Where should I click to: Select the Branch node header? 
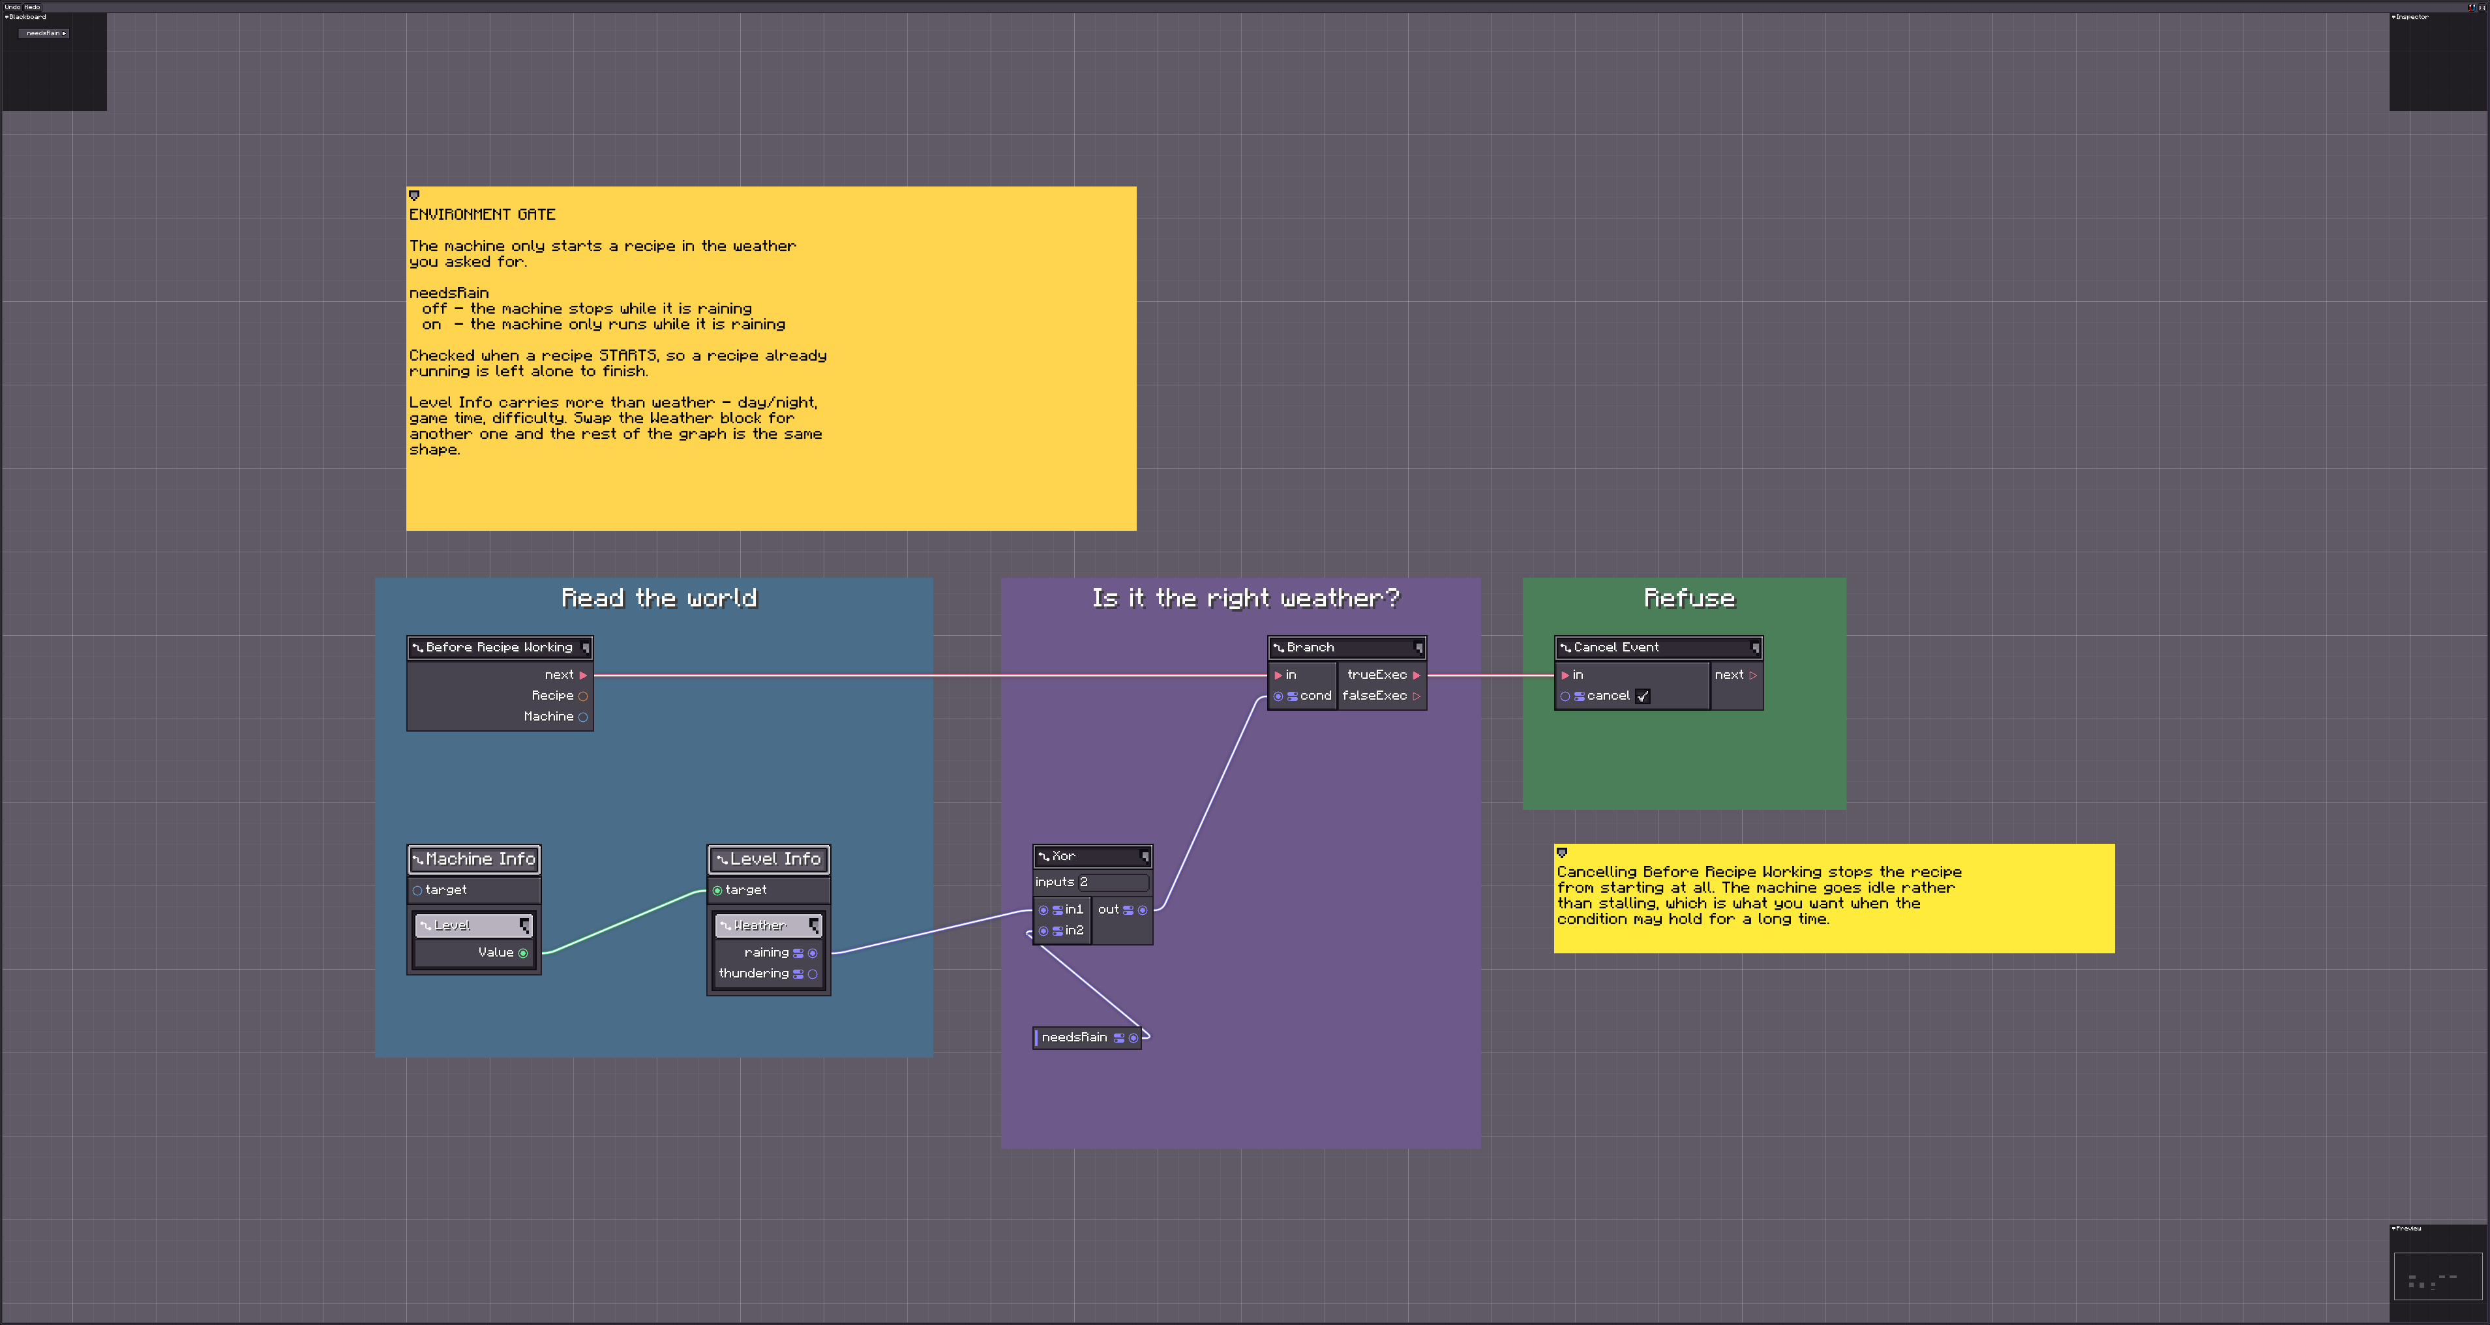(1347, 648)
